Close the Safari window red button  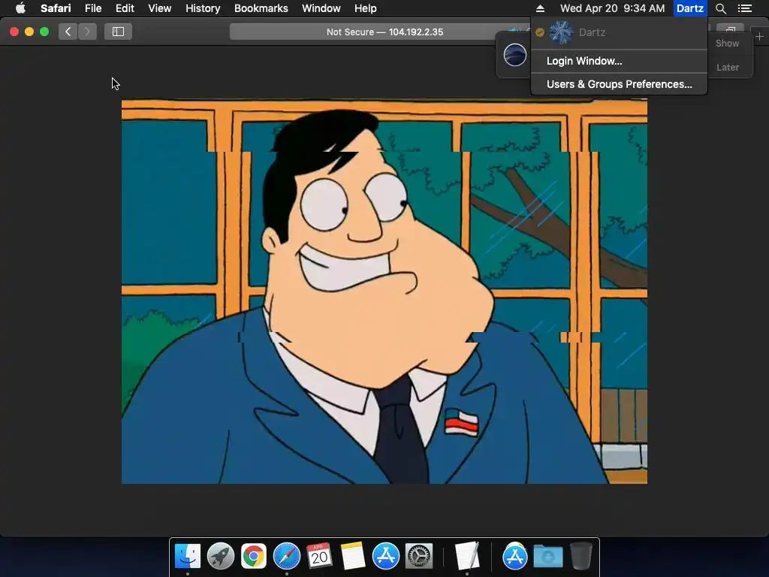(14, 32)
